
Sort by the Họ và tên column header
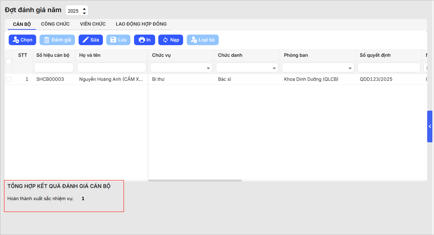click(90, 55)
